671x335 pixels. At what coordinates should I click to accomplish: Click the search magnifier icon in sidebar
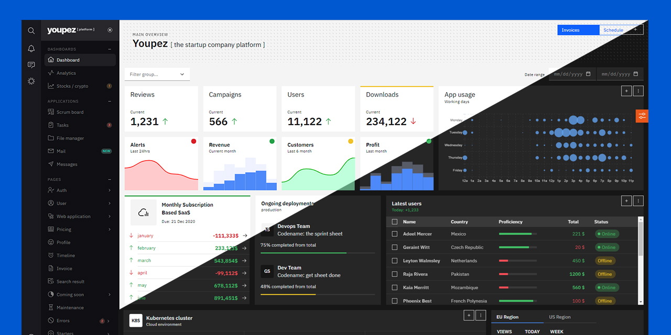point(31,31)
